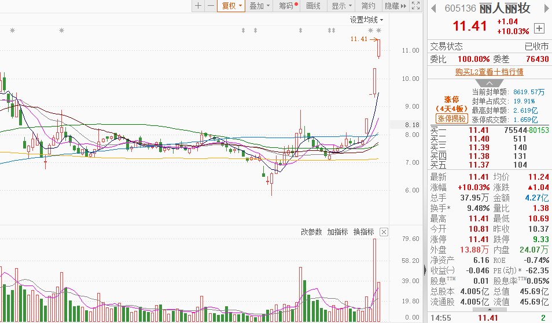Click the 最高封单额 value 2.619亿

click(525, 111)
